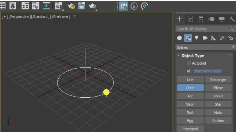Switch to the Hierarchy panel tab

[201, 19]
